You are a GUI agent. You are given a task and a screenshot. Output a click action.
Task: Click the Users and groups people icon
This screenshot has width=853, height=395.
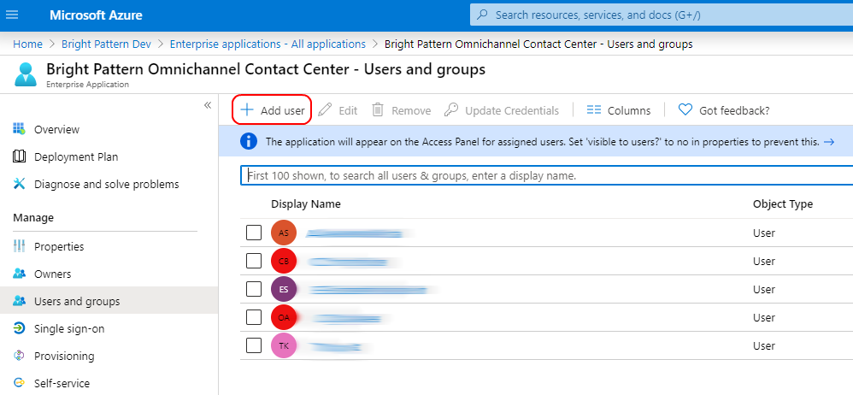(x=19, y=301)
